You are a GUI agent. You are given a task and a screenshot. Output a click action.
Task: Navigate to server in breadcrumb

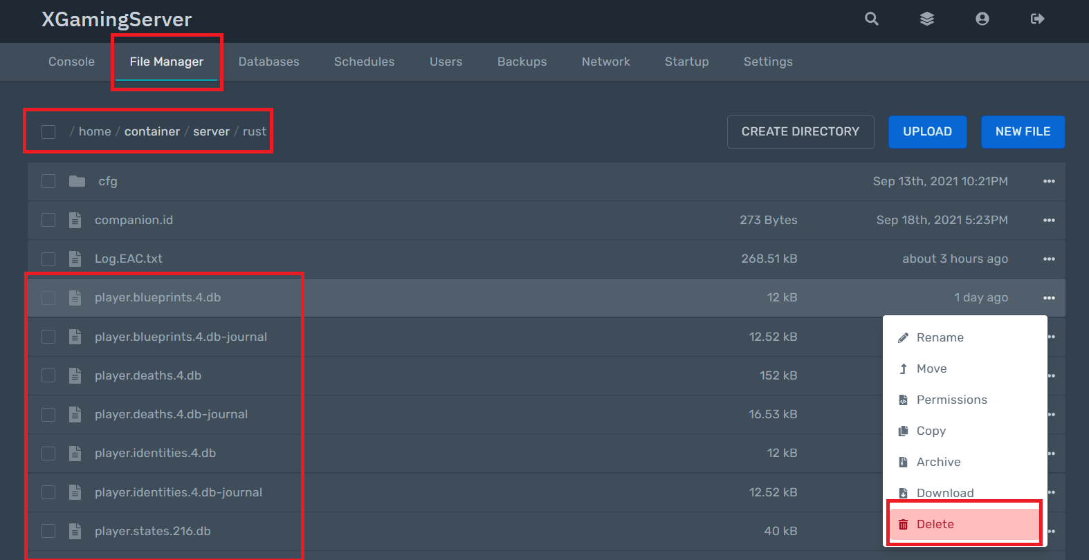point(211,131)
